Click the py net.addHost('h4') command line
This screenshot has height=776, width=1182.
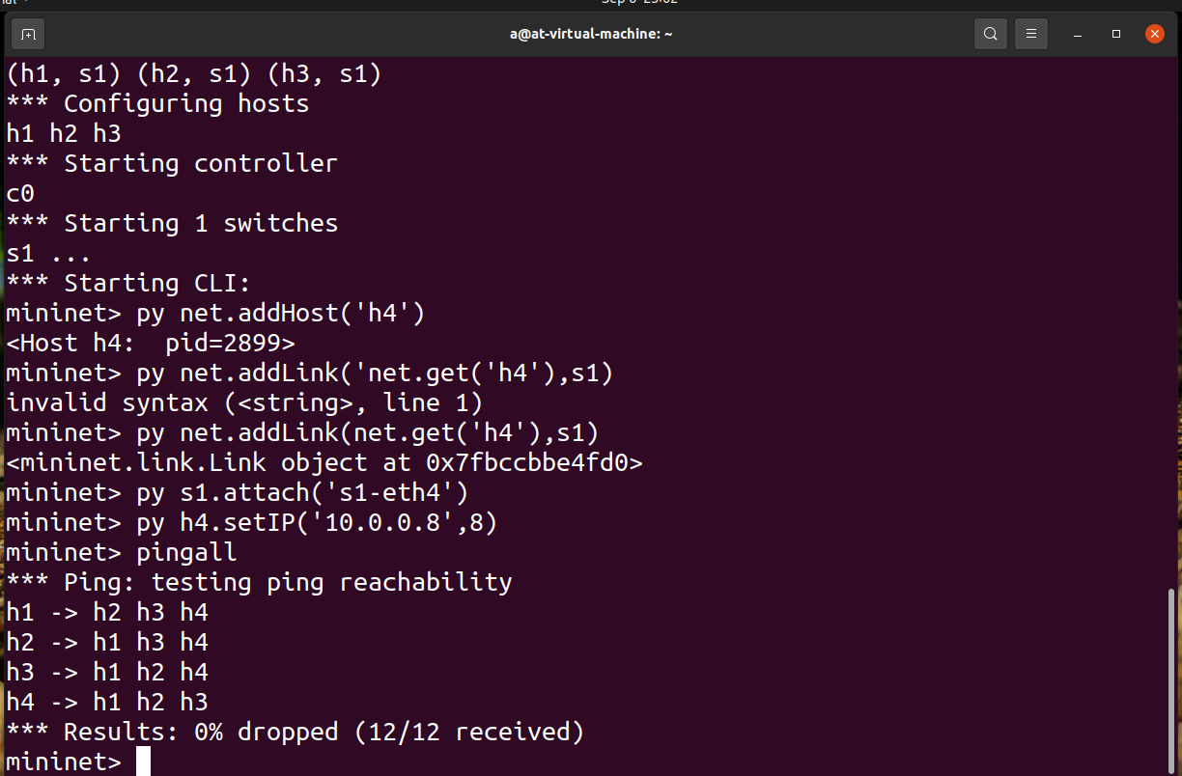tap(215, 314)
